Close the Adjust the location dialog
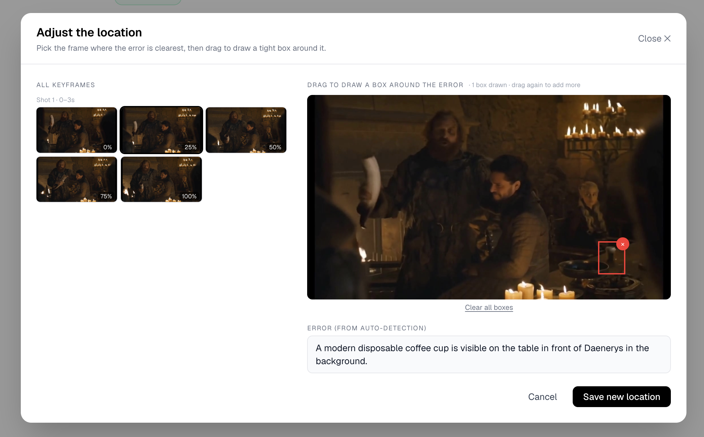Screen dimensions: 704x437 654,38
